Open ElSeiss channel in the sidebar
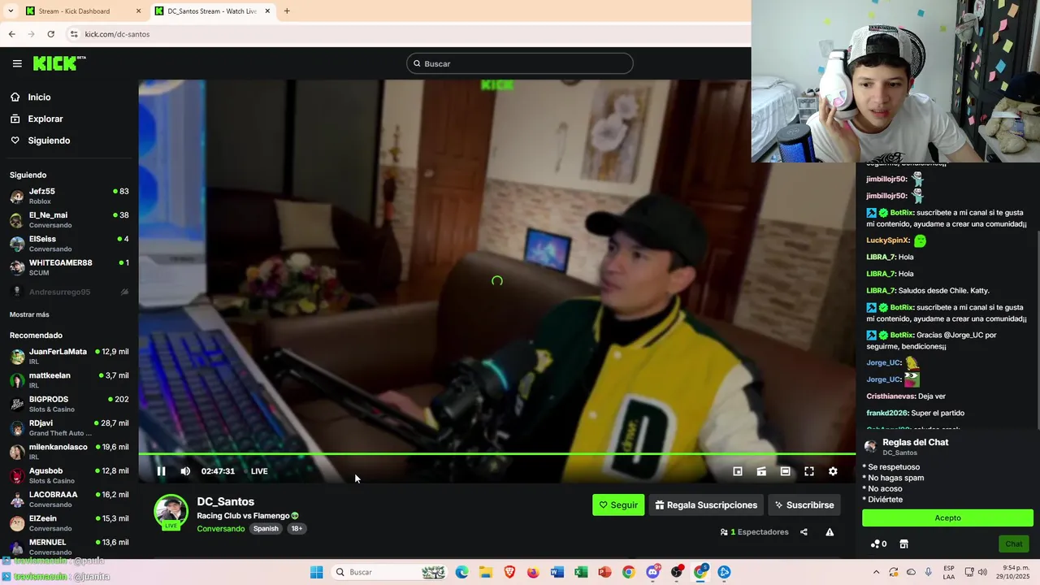 [x=69, y=244]
